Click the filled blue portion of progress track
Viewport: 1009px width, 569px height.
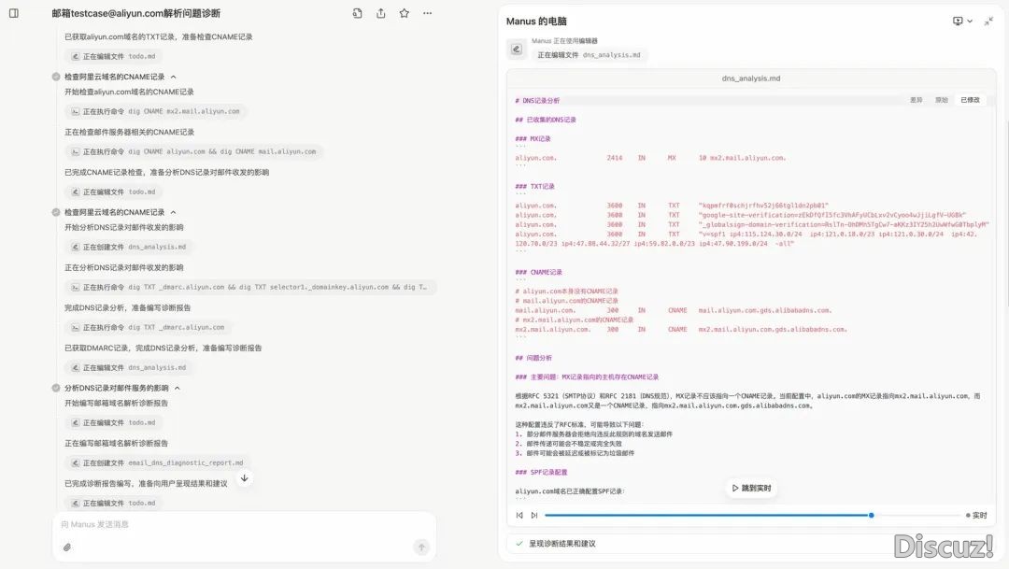pos(706,515)
